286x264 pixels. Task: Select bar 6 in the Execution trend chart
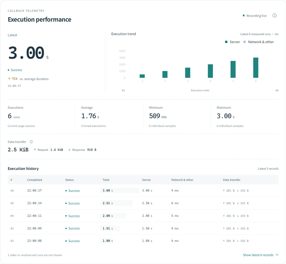tap(256, 68)
